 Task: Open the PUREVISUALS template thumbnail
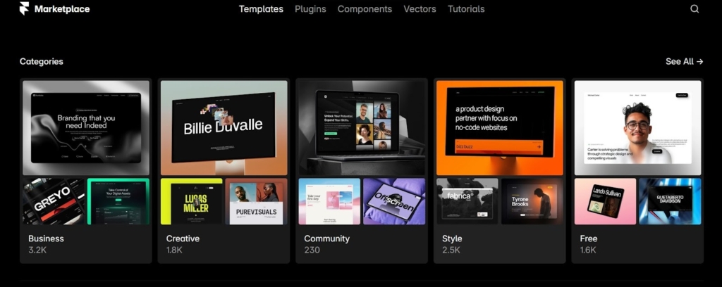pos(256,201)
